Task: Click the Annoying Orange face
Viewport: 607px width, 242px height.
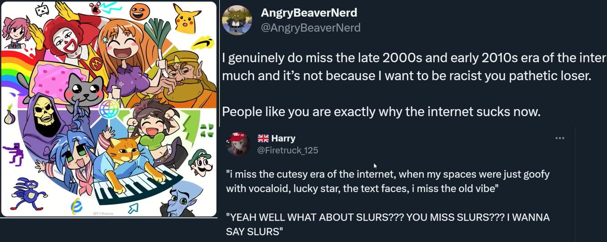Action: coord(140,12)
